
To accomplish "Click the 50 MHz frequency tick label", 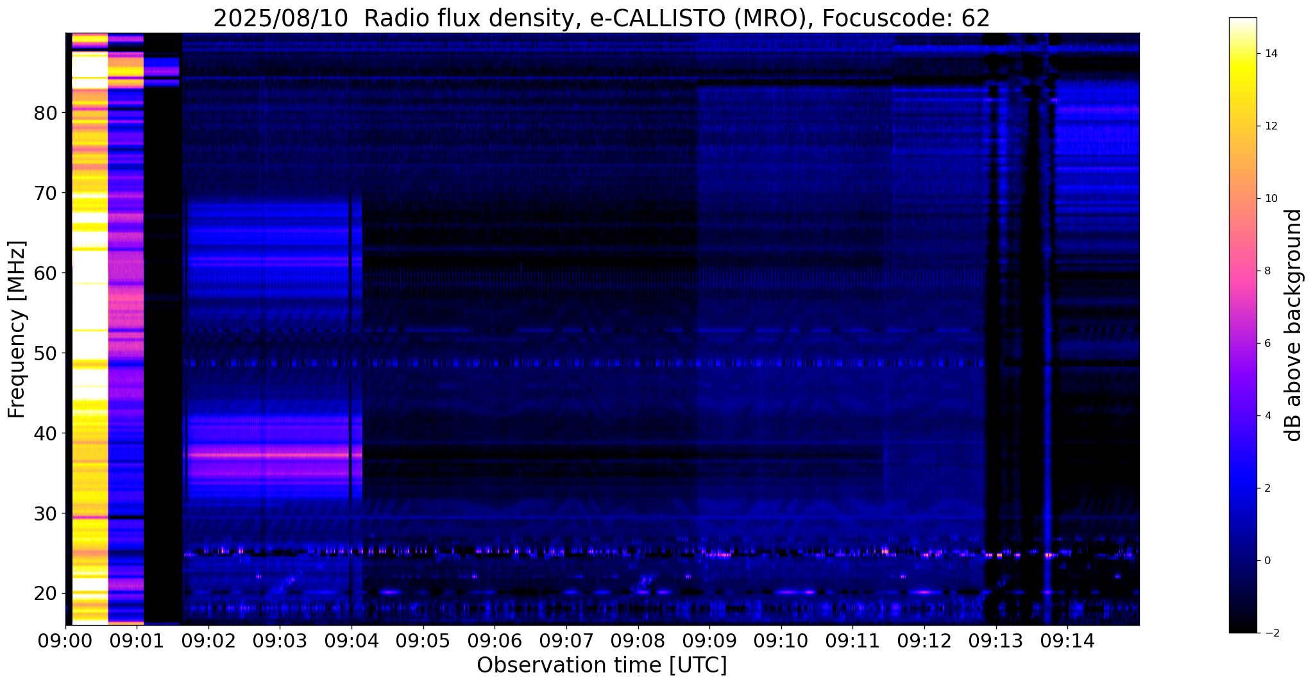I will (45, 353).
